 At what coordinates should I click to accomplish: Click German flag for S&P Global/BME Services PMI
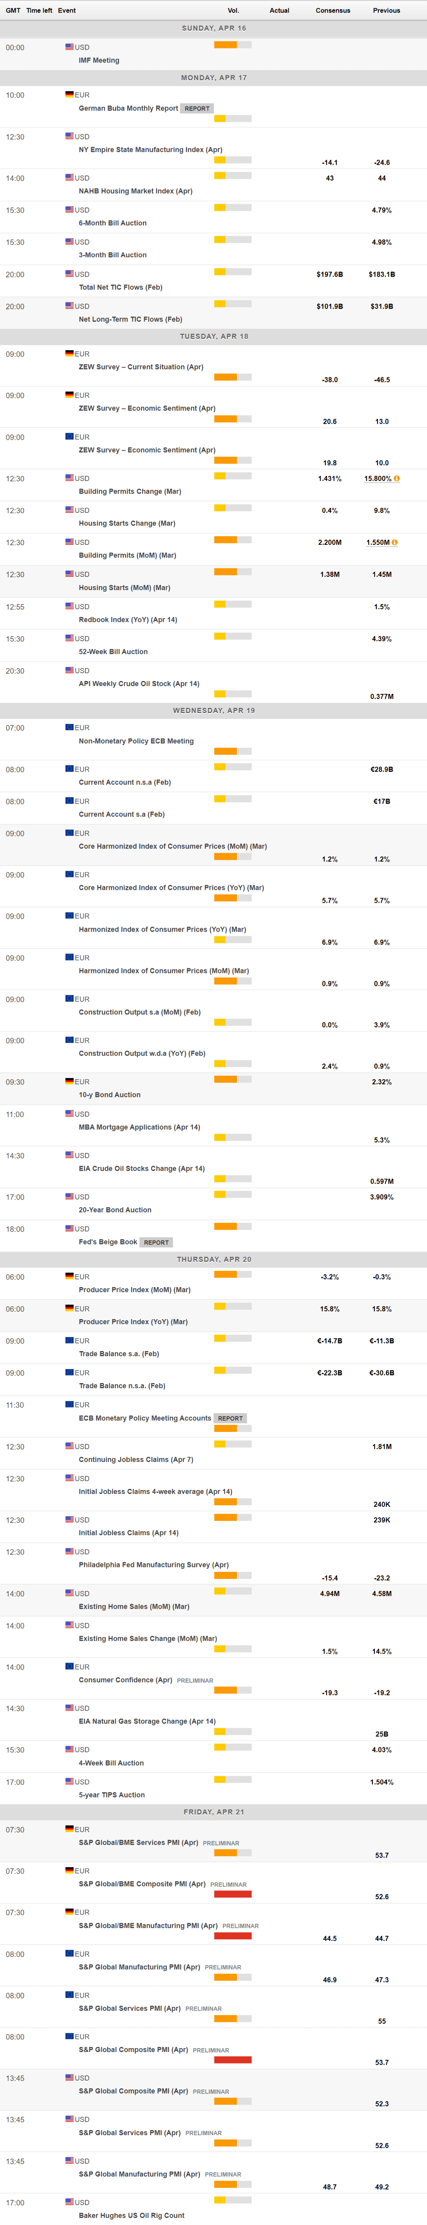point(69,1828)
